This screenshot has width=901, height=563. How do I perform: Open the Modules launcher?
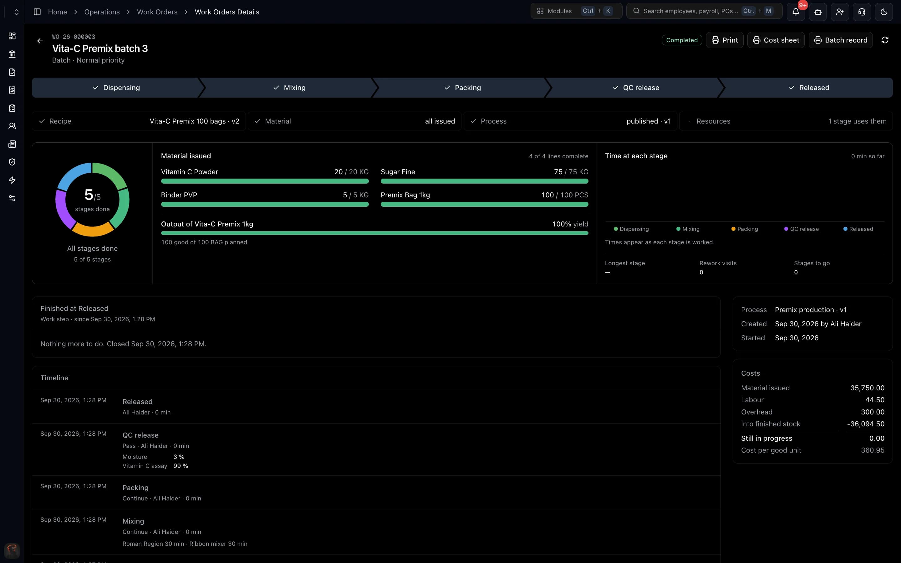click(x=576, y=11)
